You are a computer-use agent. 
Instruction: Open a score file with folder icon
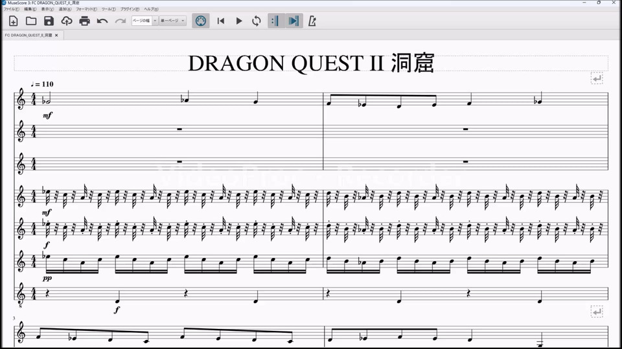coord(31,21)
